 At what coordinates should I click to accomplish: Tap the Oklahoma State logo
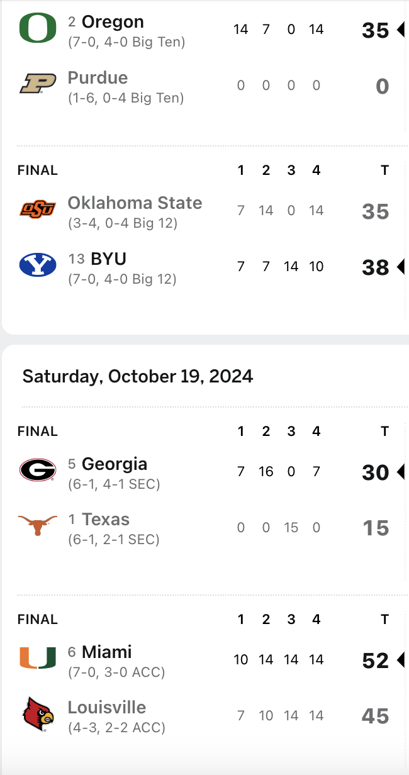pyautogui.click(x=38, y=209)
